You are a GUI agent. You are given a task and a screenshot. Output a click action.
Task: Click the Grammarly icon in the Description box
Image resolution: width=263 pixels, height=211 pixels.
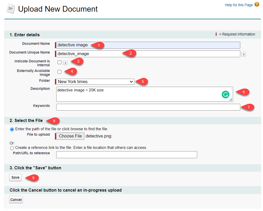click(225, 94)
